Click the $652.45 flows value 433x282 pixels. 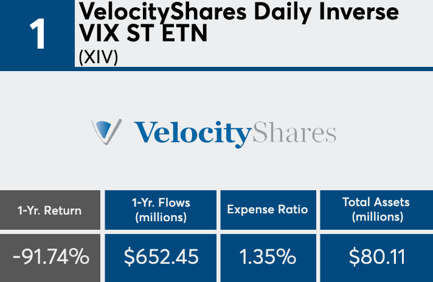tap(161, 256)
